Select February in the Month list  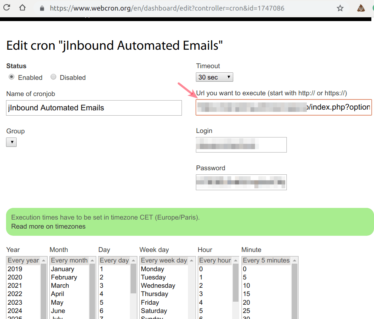point(64,277)
